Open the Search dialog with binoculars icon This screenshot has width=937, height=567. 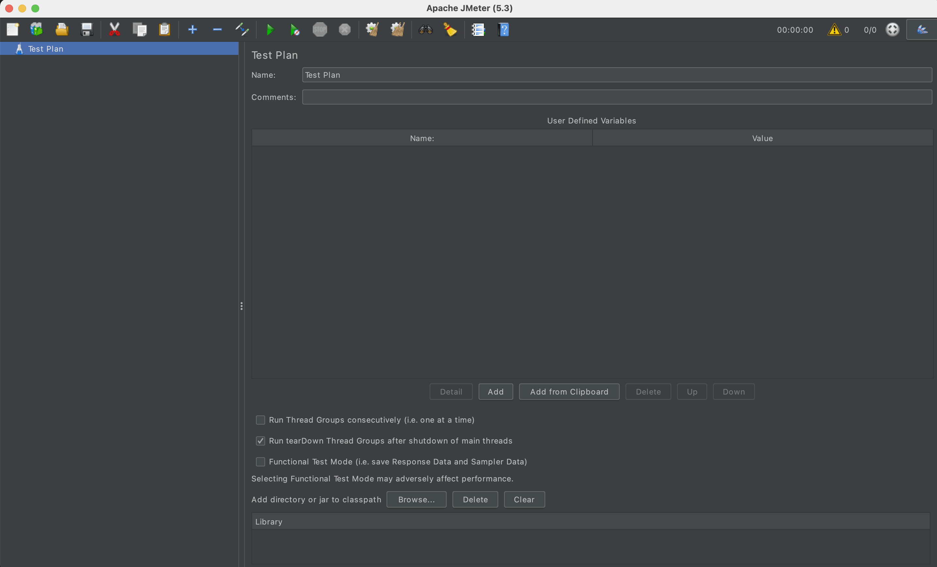pyautogui.click(x=425, y=29)
